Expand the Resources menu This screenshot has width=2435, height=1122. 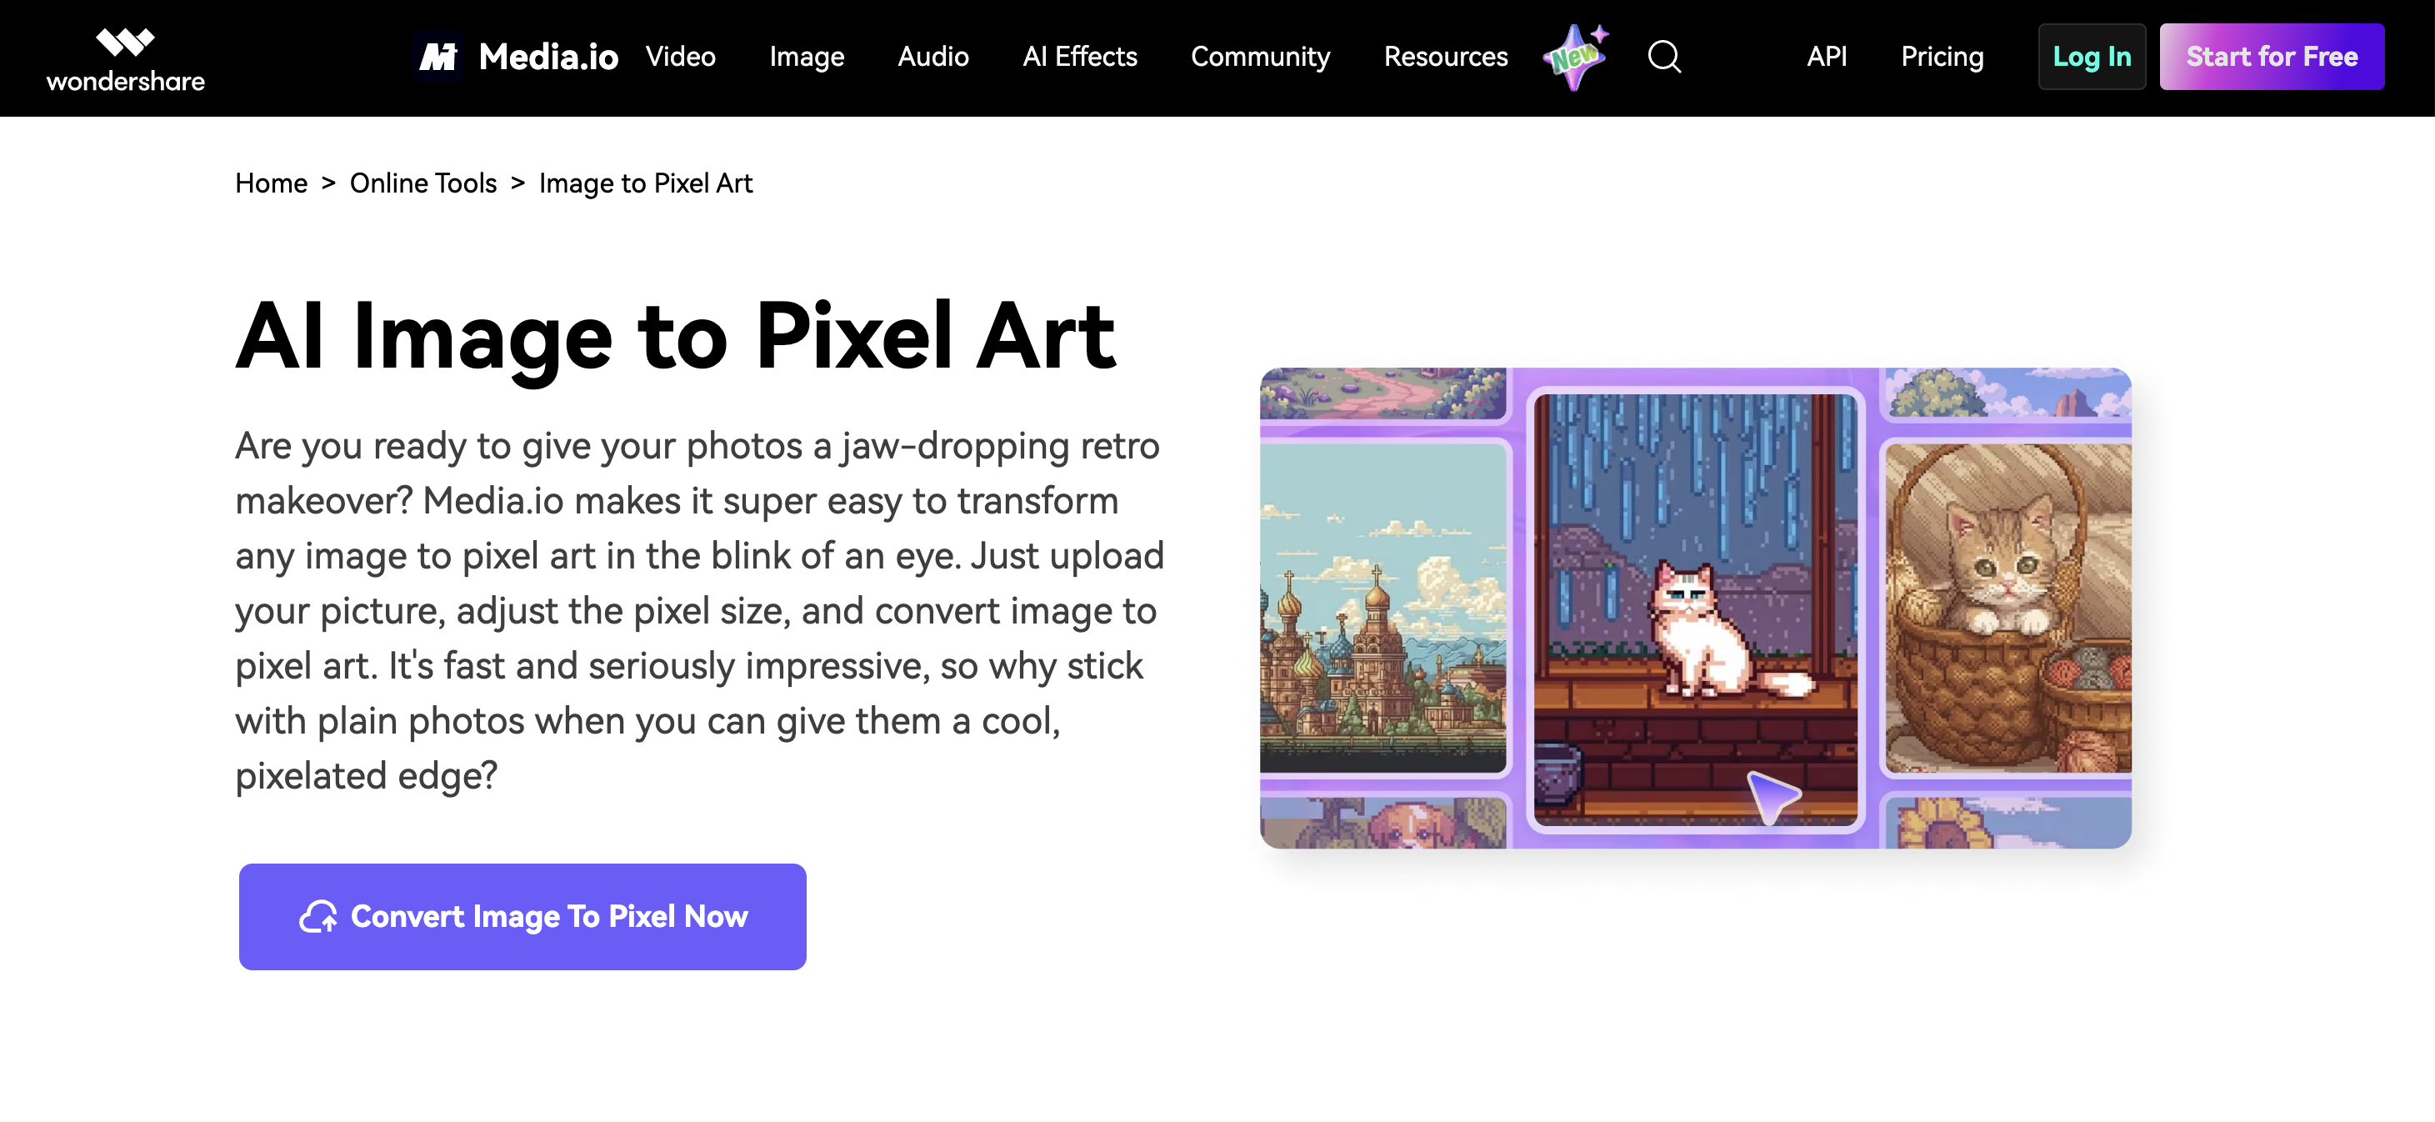1445,57
